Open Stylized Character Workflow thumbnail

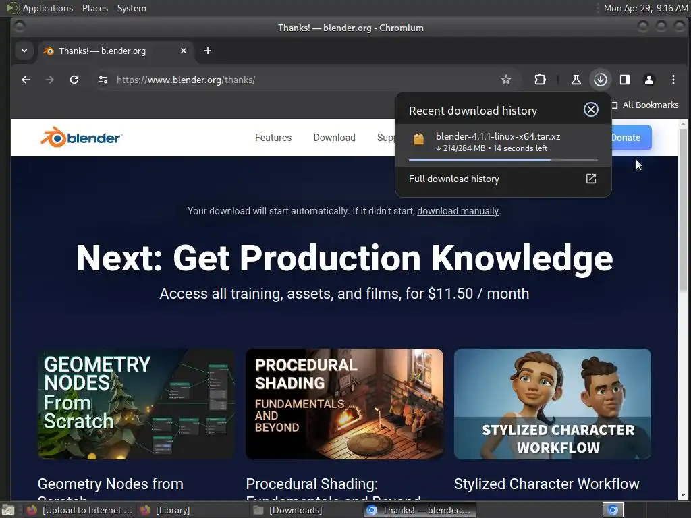click(x=552, y=404)
